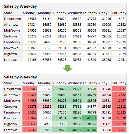
Task: Select the truncated Wednesday header in top table
Action: pyautogui.click(x=74, y=13)
